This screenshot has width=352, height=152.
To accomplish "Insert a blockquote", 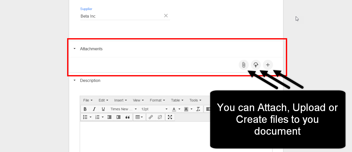I will [x=127, y=117].
